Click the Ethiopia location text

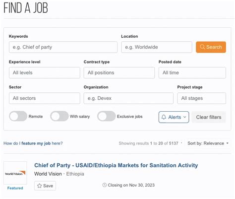(x=75, y=174)
